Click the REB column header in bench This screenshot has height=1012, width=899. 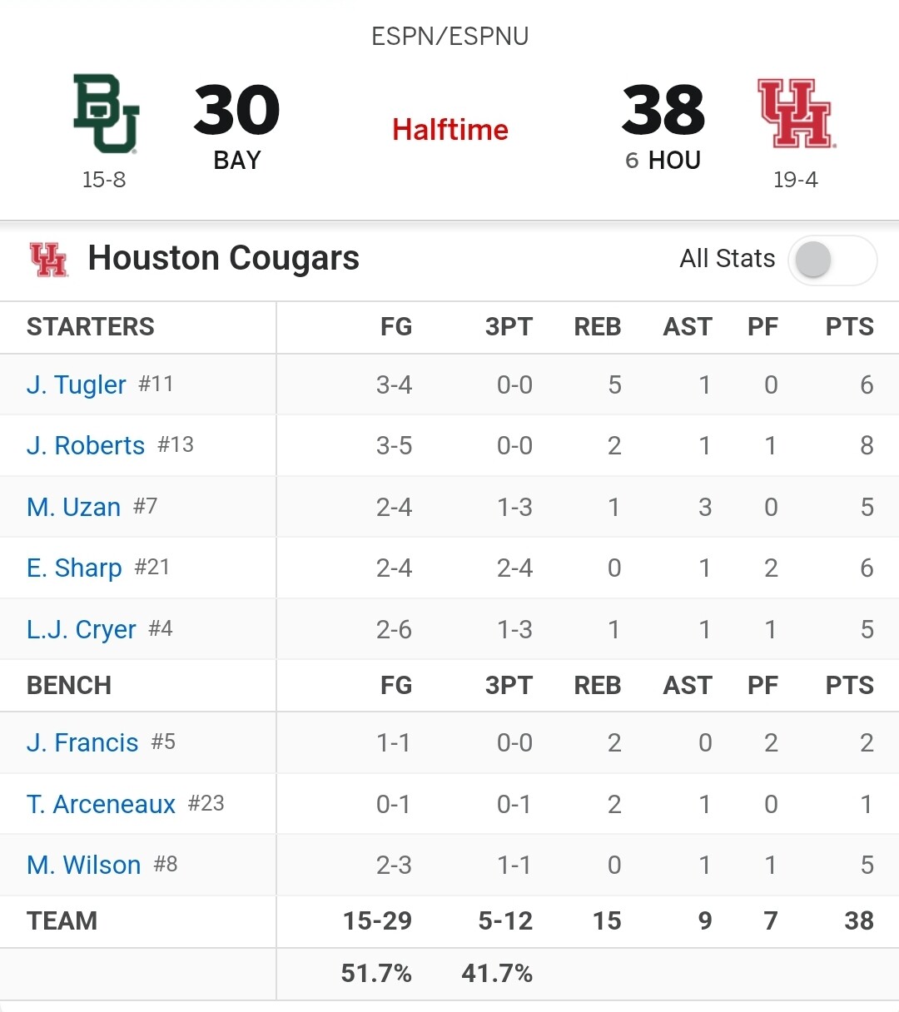[598, 685]
